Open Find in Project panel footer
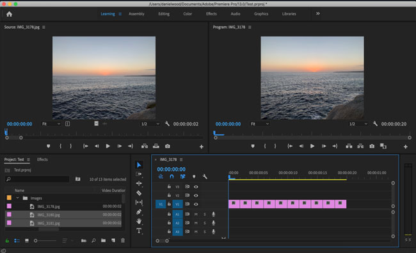This screenshot has height=253, width=416. click(93, 241)
